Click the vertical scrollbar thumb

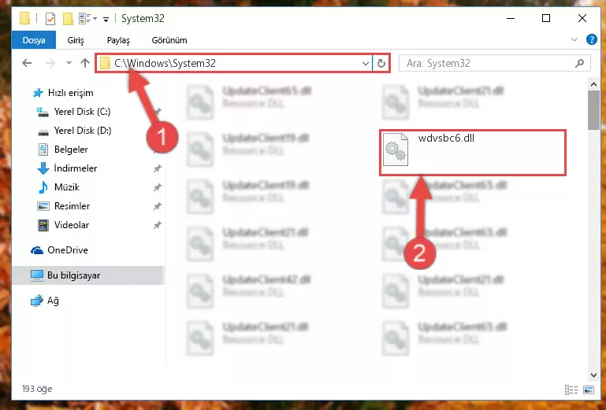click(593, 110)
